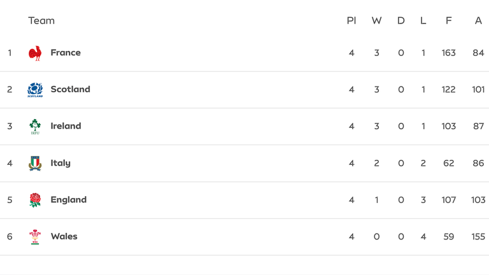Select the Italy team name
This screenshot has height=275, width=489.
(x=60, y=163)
